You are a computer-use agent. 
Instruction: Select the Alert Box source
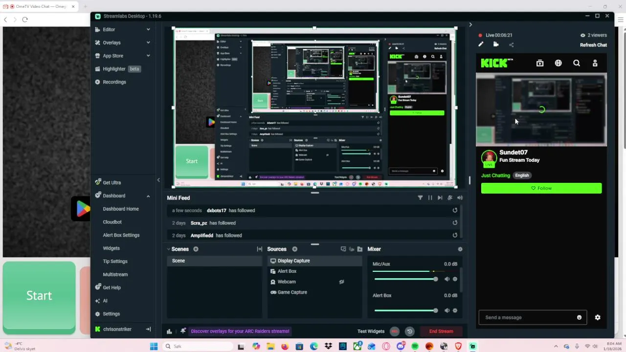314,271
